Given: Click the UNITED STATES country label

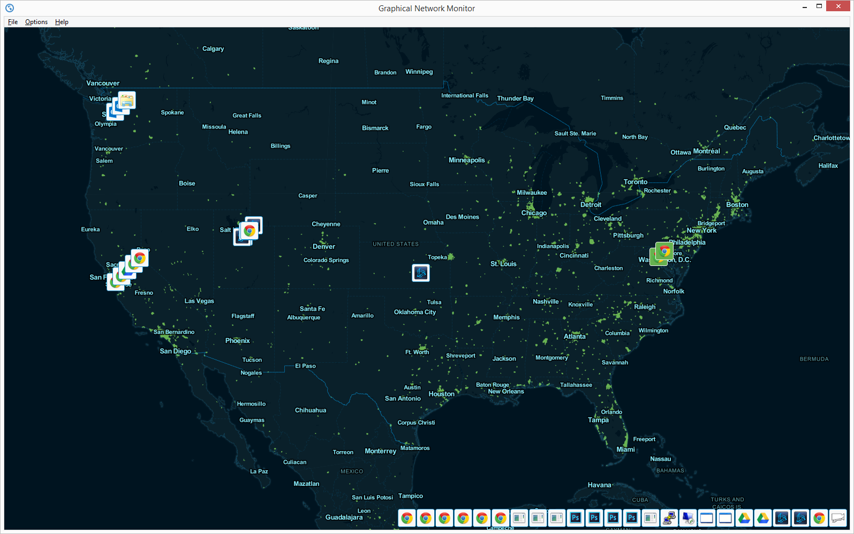Looking at the screenshot, I should click(396, 244).
